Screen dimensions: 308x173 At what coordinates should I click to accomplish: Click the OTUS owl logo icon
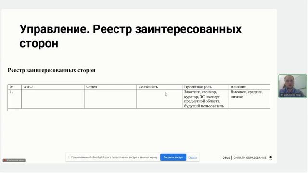(x=270, y=157)
